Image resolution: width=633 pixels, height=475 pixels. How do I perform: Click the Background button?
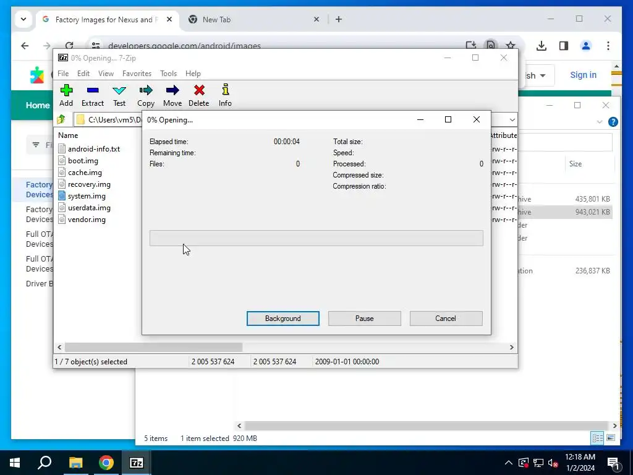point(283,319)
